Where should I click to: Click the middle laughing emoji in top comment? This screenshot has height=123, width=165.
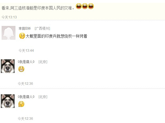click(85, 6)
